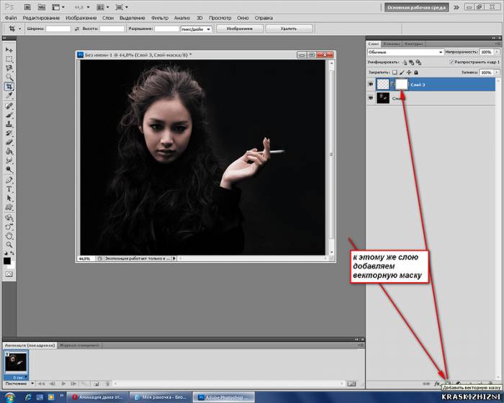Toggle lock all padlock icon

[416, 72]
